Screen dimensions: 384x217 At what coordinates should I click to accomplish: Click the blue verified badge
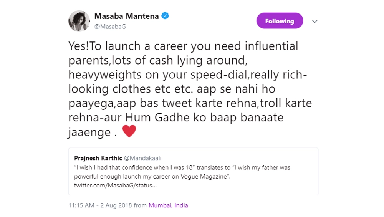(166, 16)
